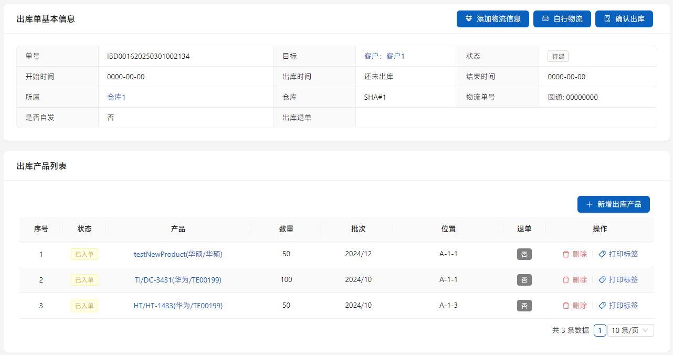This screenshot has width=673, height=355.
Task: Click the trash icon for TI/DC-3431 row
Action: tap(566, 280)
